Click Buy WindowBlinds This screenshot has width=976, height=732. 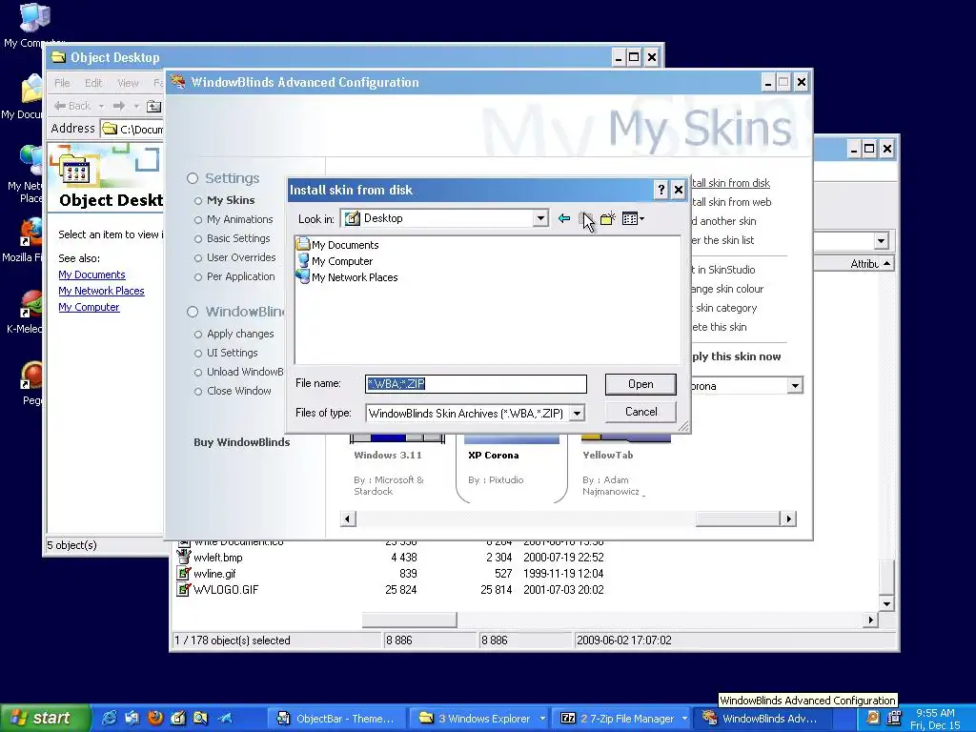coord(241,442)
